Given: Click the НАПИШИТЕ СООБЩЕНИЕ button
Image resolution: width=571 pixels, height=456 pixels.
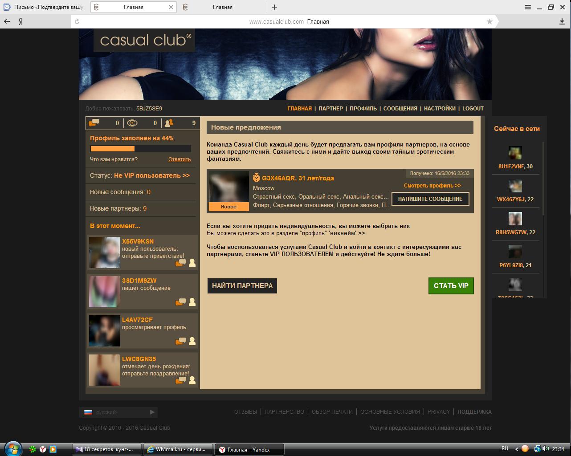Looking at the screenshot, I should tap(430, 199).
